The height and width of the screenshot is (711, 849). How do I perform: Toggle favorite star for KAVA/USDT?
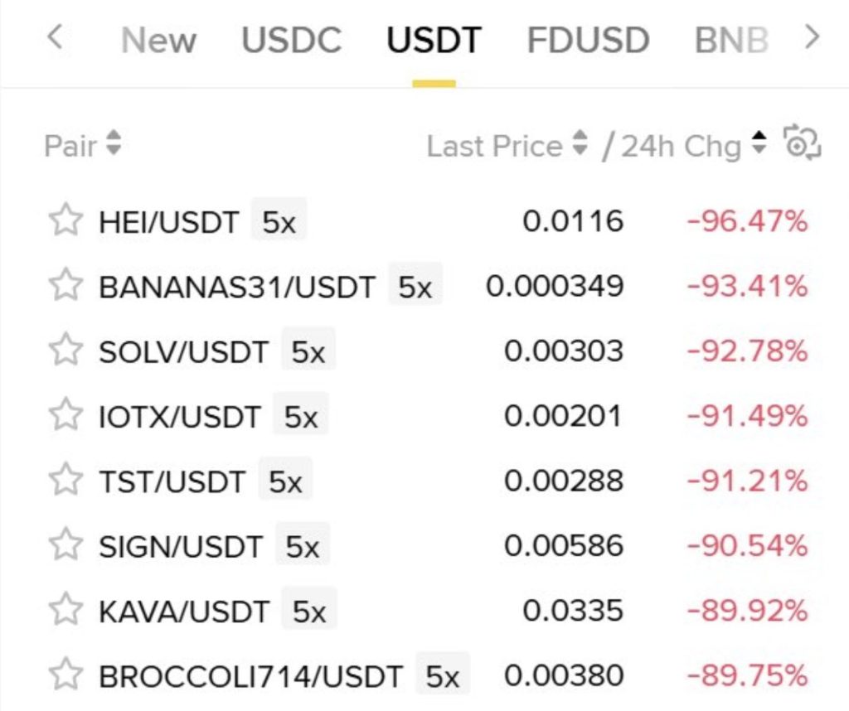pos(65,611)
